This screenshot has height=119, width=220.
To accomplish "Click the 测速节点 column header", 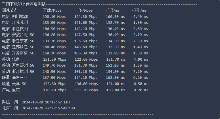I will point(10,10).
